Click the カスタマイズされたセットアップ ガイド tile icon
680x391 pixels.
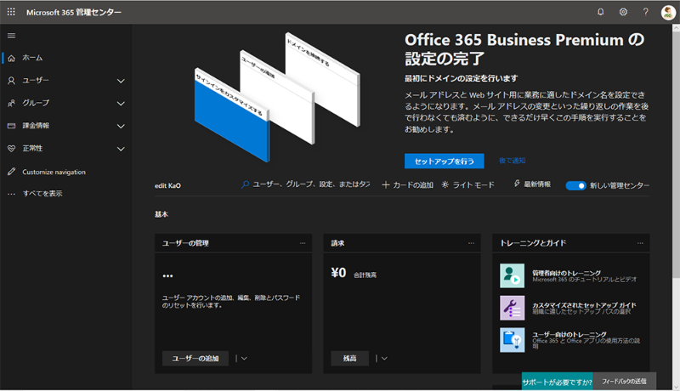[513, 308]
